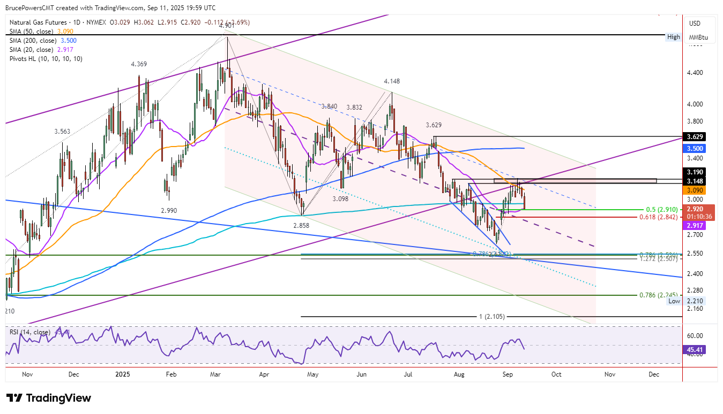
Task: Click the black 3.190 price axis tag
Action: point(694,172)
